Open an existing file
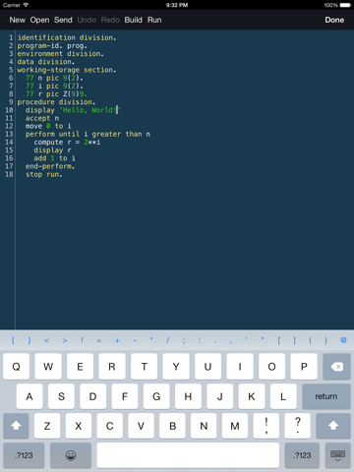The height and width of the screenshot is (472, 354). (x=39, y=20)
